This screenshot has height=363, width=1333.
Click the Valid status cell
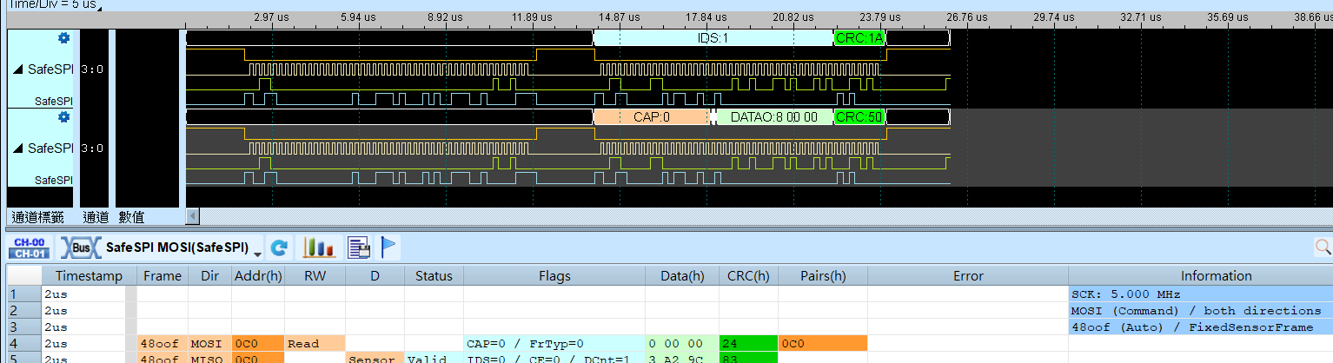tap(434, 358)
